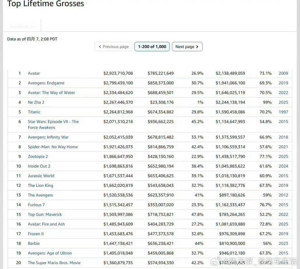
Task: View the Titanic movie entry
Action: [x=34, y=112]
